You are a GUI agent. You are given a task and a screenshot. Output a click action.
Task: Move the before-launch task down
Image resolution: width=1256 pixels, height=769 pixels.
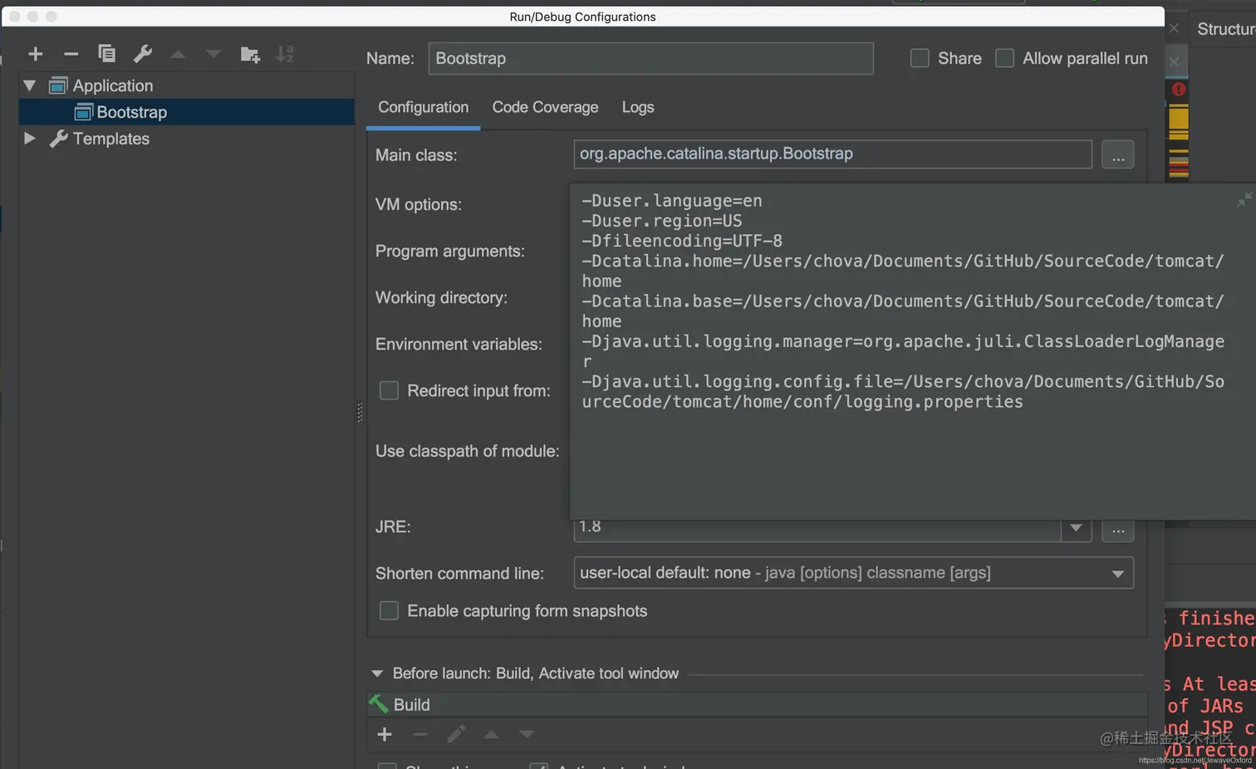(527, 734)
